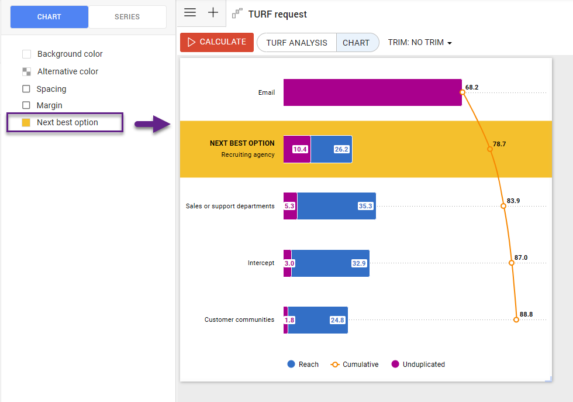Enable the Margin checkbox

pos(26,105)
